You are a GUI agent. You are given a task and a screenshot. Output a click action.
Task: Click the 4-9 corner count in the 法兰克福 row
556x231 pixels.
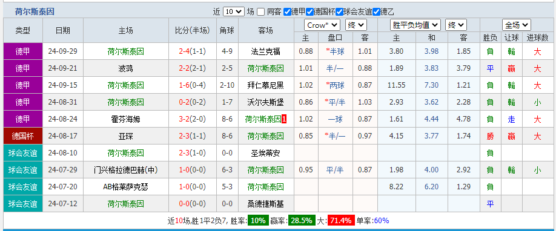[x=227, y=51]
